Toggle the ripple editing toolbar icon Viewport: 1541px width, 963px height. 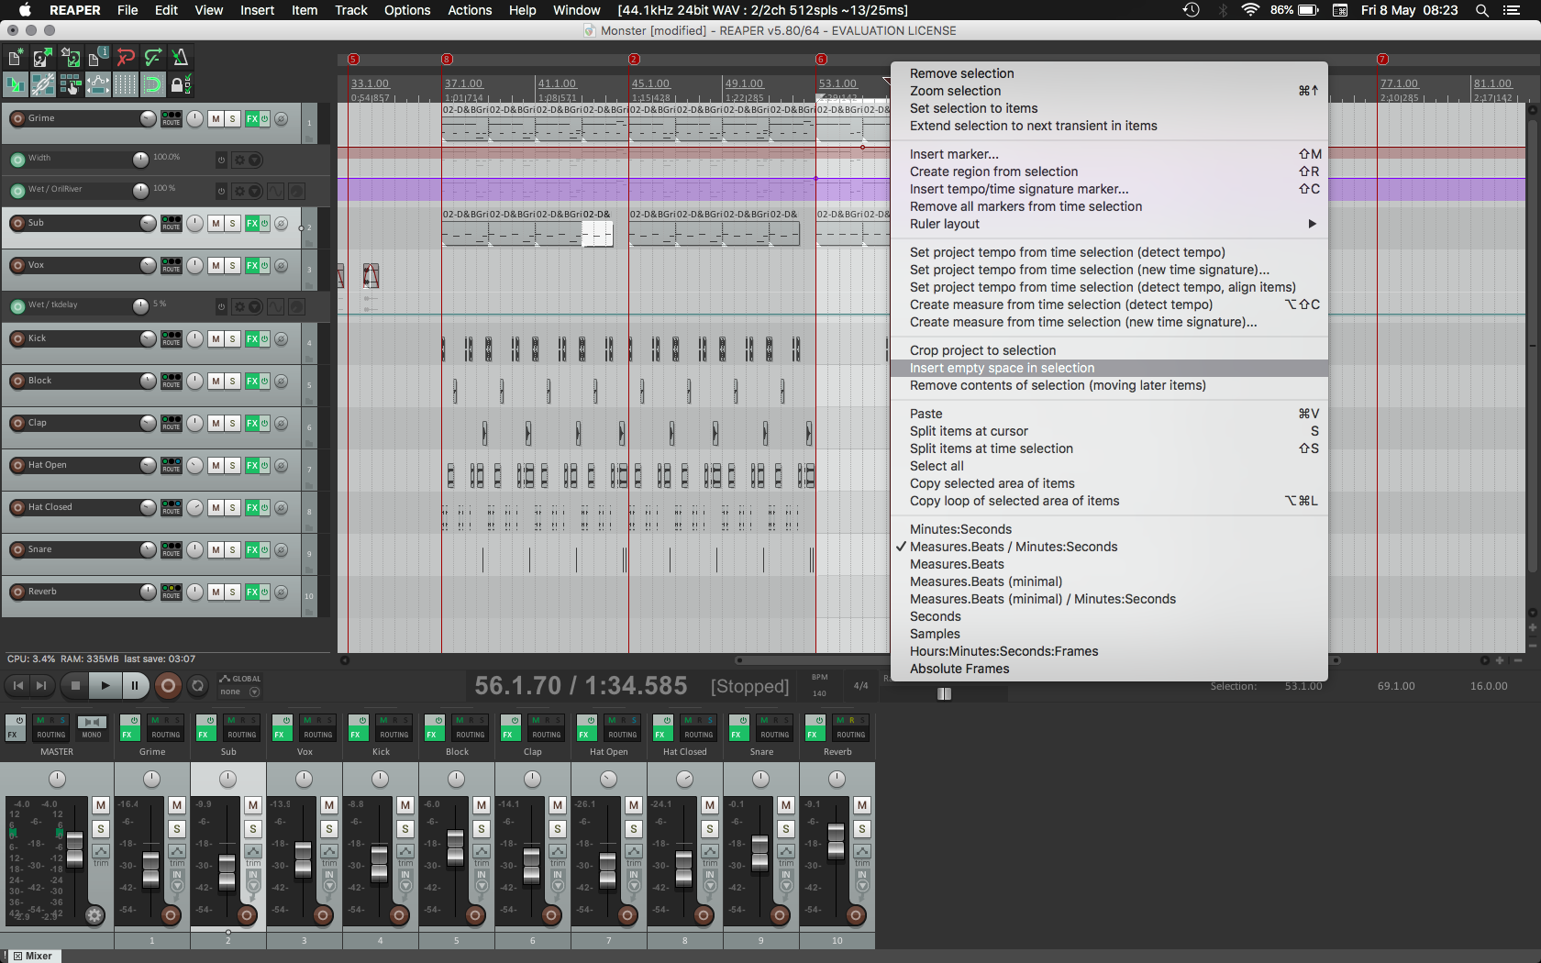coord(71,85)
